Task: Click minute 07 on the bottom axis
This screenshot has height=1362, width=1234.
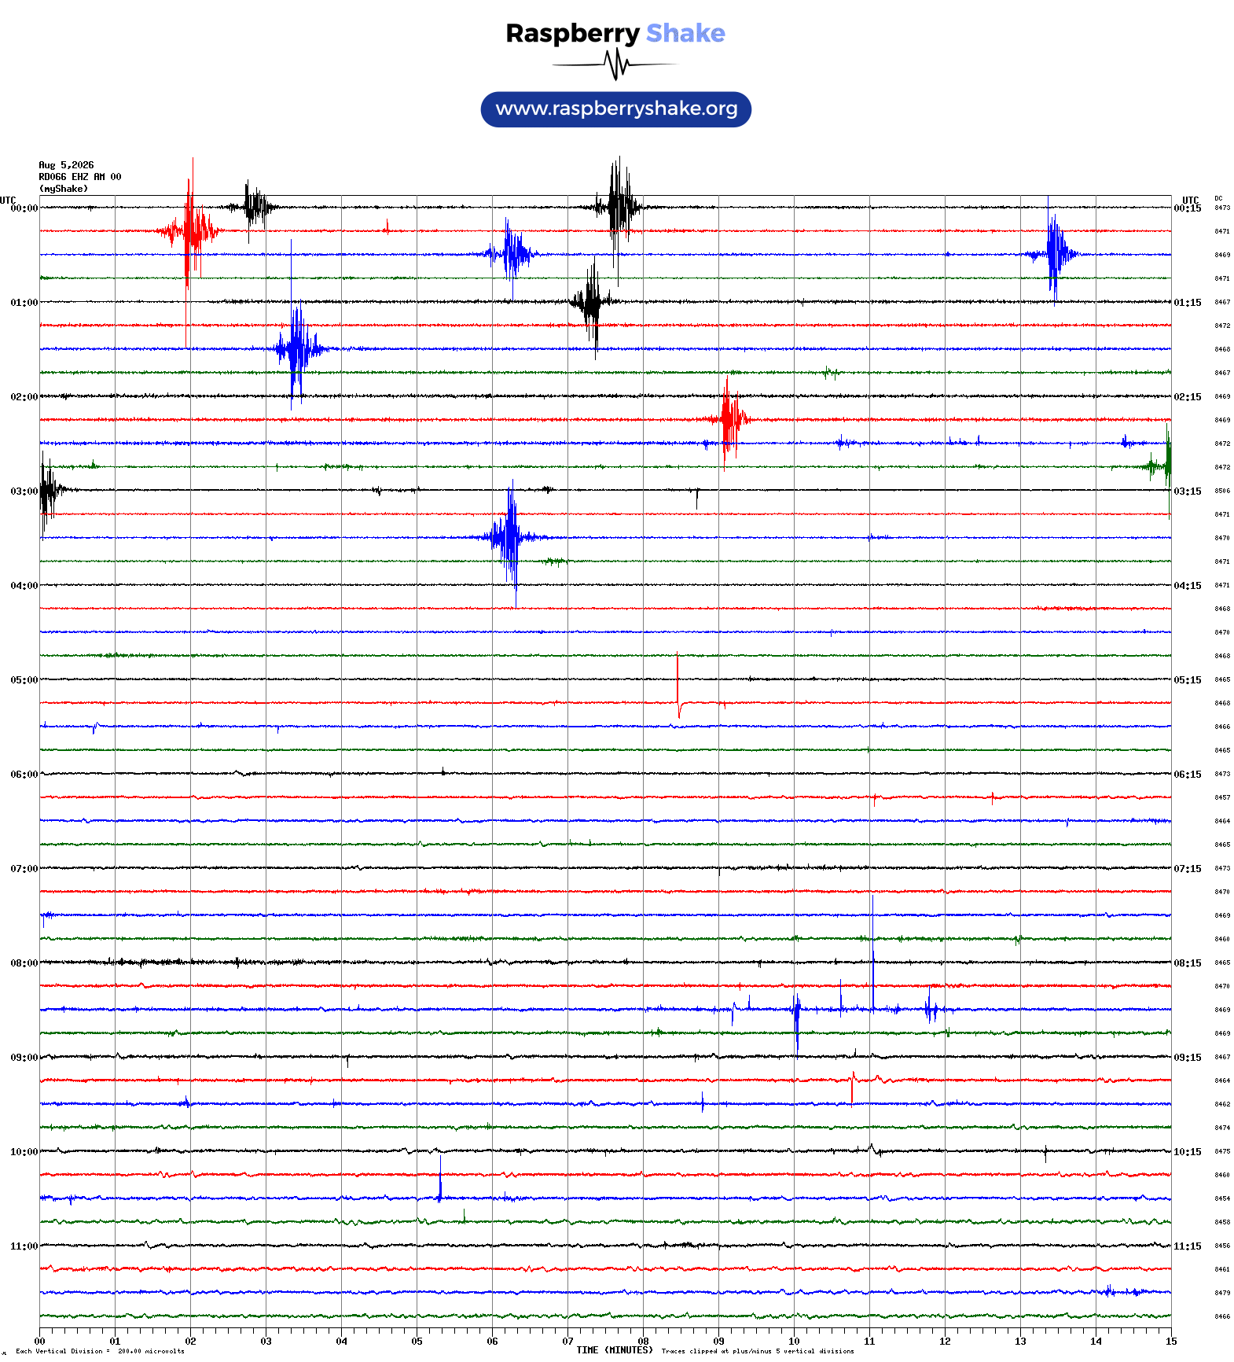Action: [567, 1342]
